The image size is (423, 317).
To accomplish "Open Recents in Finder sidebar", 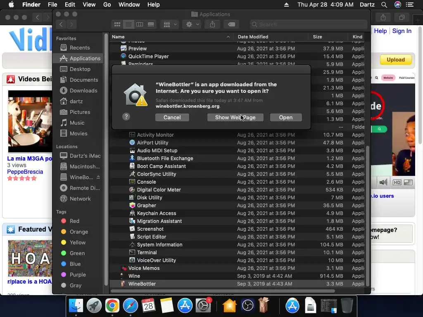I will 78,48.
